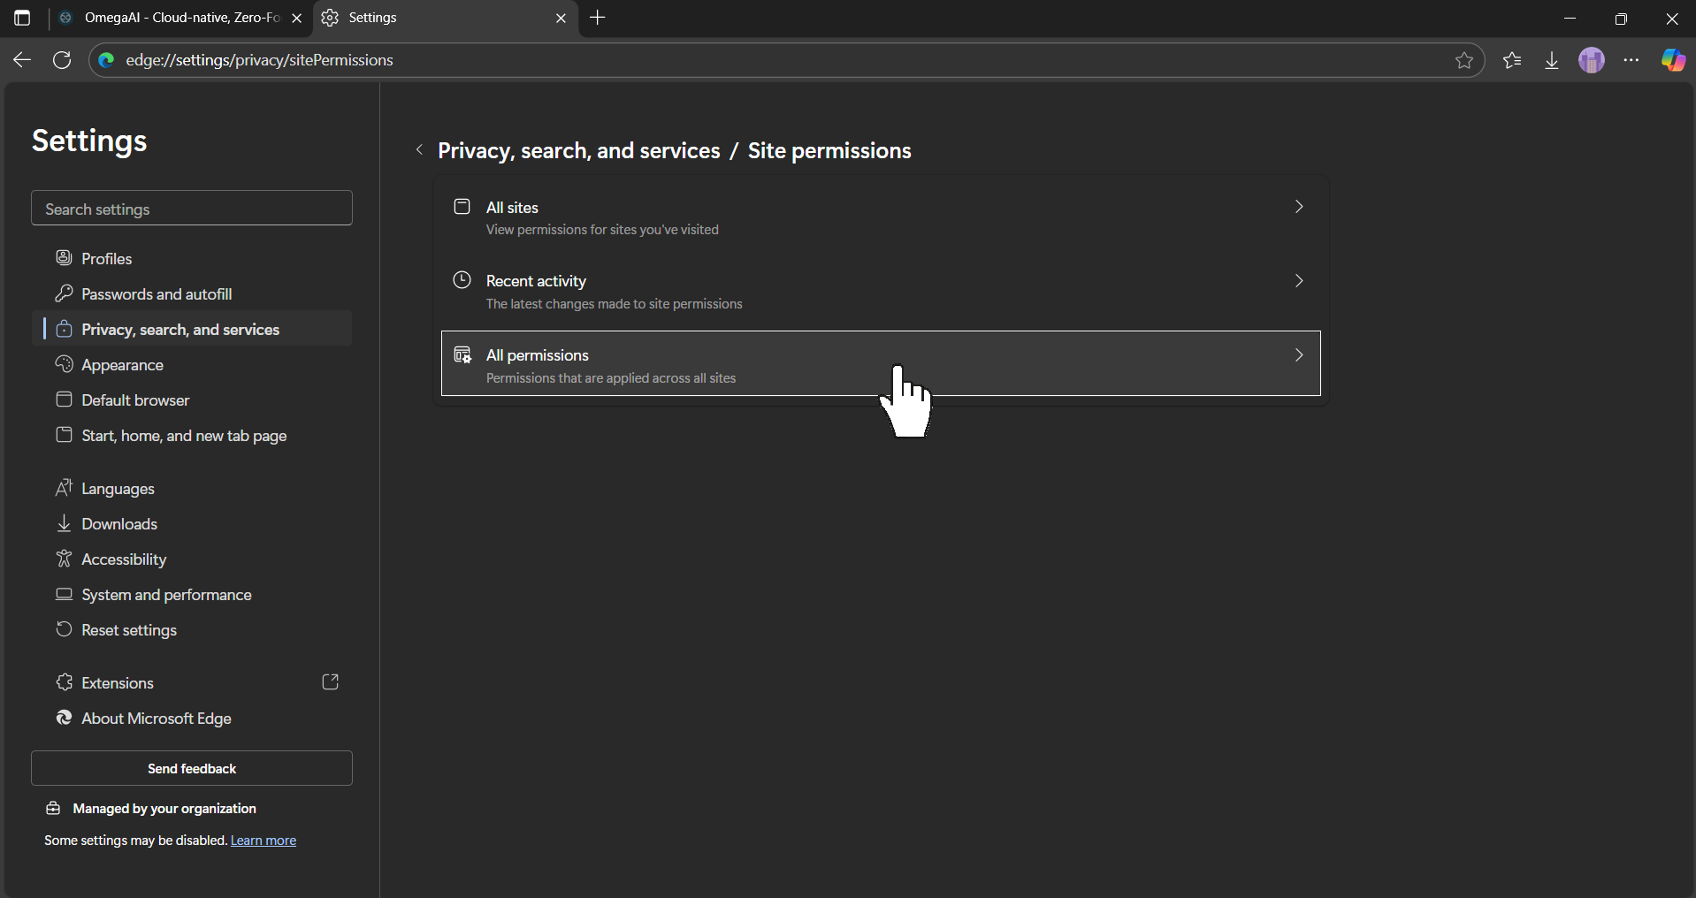
Task: Go back using breadcrumb back chevron
Action: click(x=419, y=150)
